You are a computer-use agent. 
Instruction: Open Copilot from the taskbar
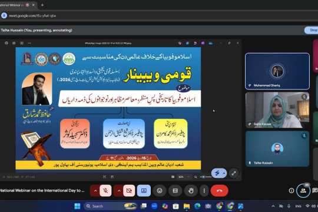click(x=165, y=206)
